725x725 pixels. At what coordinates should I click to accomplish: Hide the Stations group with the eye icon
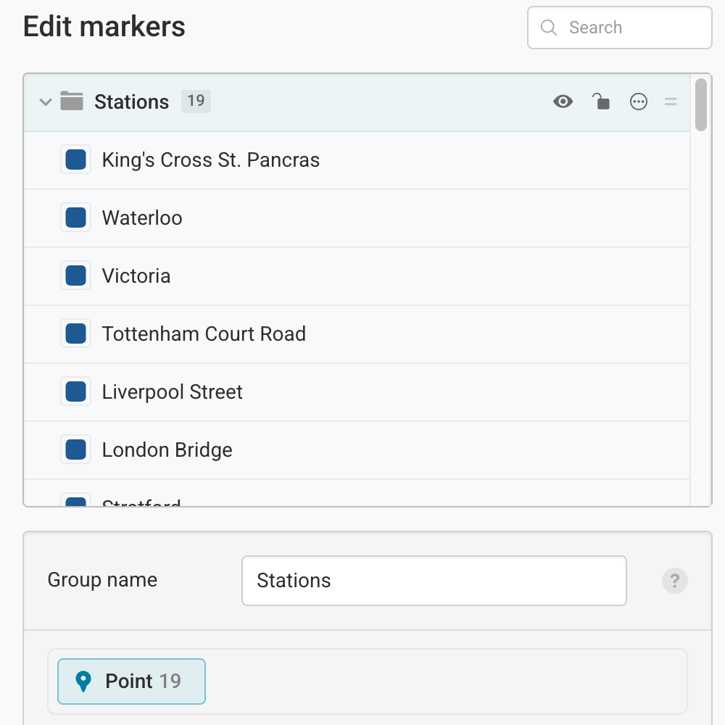(x=563, y=101)
